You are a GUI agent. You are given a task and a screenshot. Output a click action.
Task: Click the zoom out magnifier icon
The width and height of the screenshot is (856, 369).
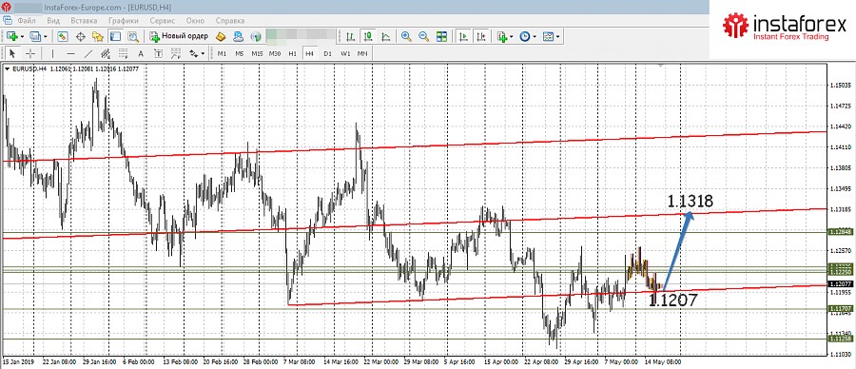423,36
